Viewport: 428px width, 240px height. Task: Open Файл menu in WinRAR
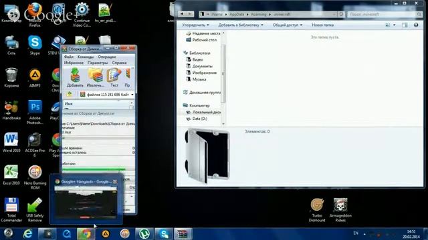pyautogui.click(x=69, y=57)
